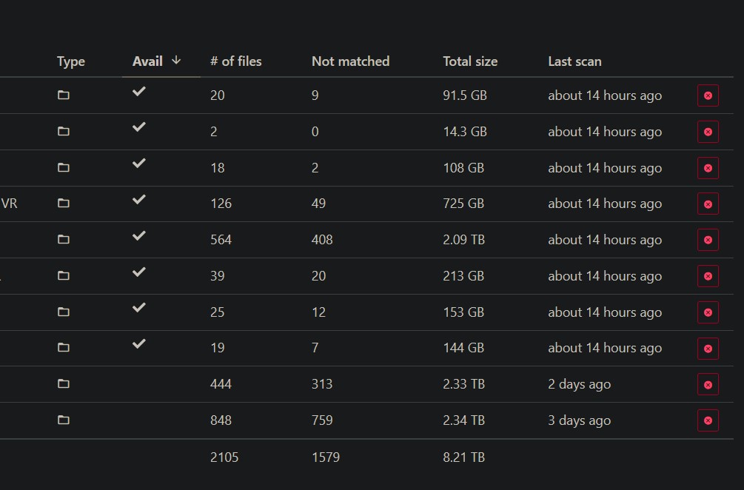This screenshot has height=490, width=744.
Task: Click the folder icon in the top row
Action: [x=63, y=95]
